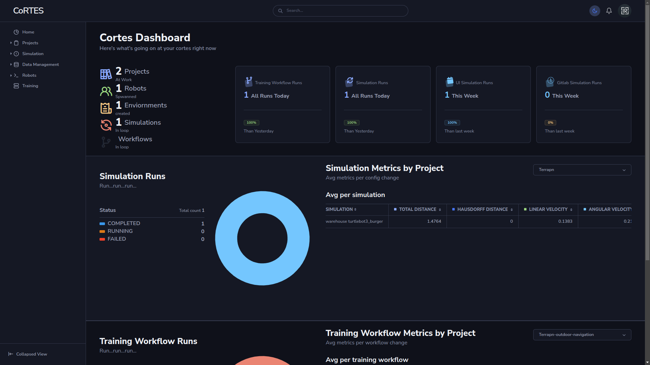Click 0% badge in Gitlab card

[550, 123]
